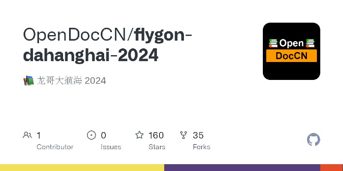Click the orange-red language bar segment
This screenshot has height=171, width=343.
coord(331,168)
